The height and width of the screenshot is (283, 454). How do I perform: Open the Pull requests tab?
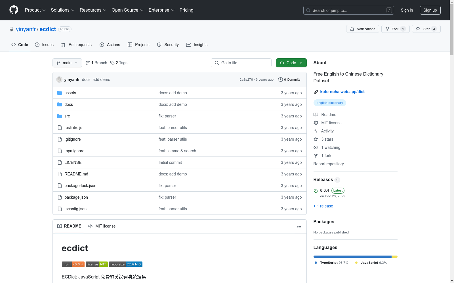pyautogui.click(x=76, y=45)
